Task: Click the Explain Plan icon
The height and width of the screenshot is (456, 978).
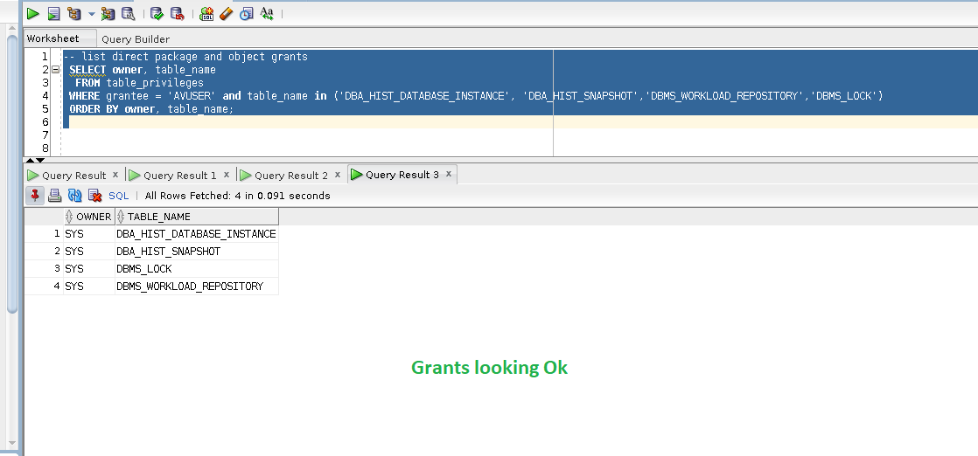Action: (x=75, y=13)
